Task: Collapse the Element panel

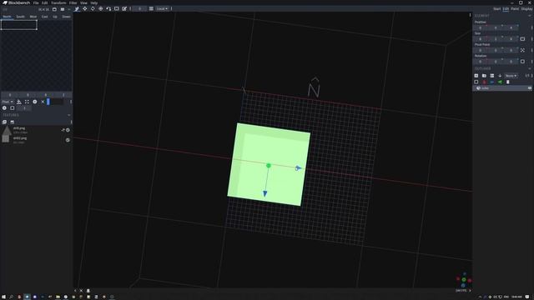Action: tap(529, 16)
